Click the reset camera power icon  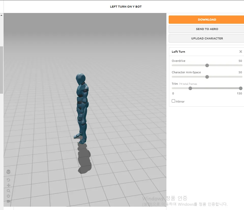click(x=8, y=196)
